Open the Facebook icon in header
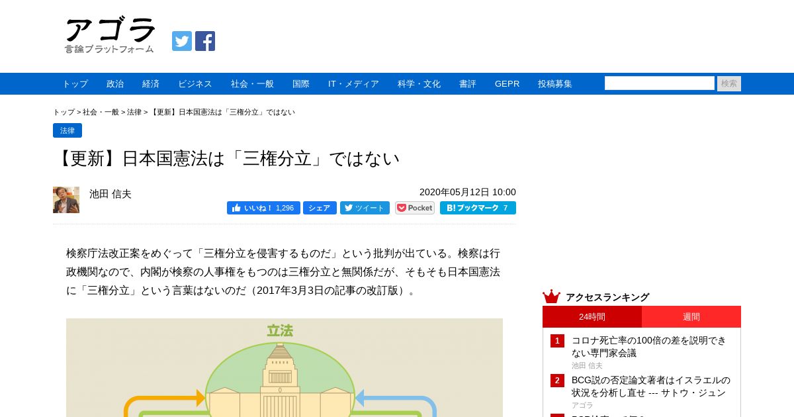Viewport: 794px width, 417px height. click(205, 41)
